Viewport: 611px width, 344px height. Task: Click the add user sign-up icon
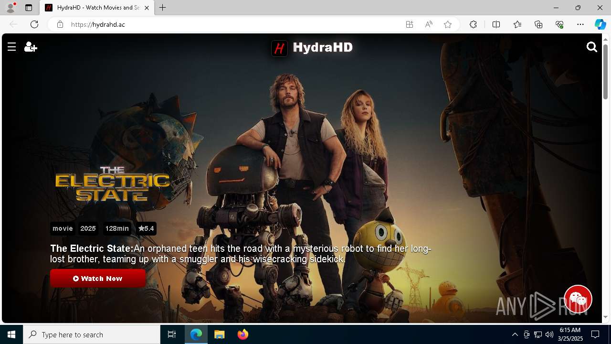coord(31,47)
